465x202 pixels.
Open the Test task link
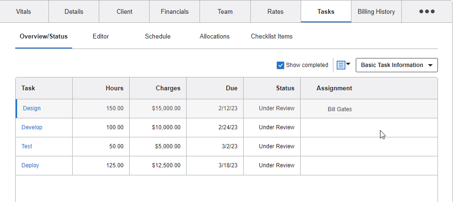(27, 146)
